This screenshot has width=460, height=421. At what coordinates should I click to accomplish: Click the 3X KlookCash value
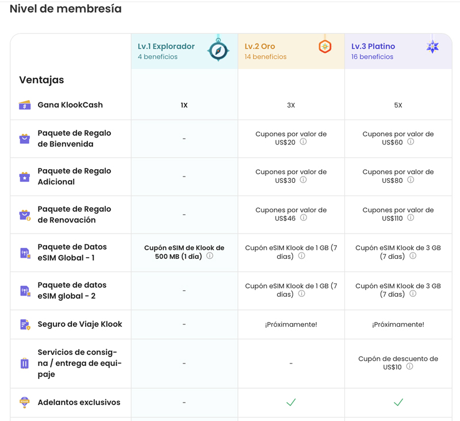(x=291, y=105)
